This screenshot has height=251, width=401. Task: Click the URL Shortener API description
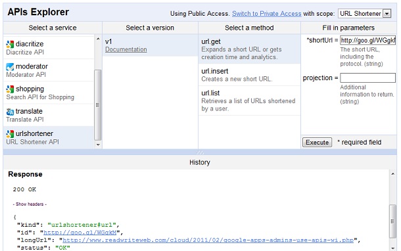tap(32, 142)
